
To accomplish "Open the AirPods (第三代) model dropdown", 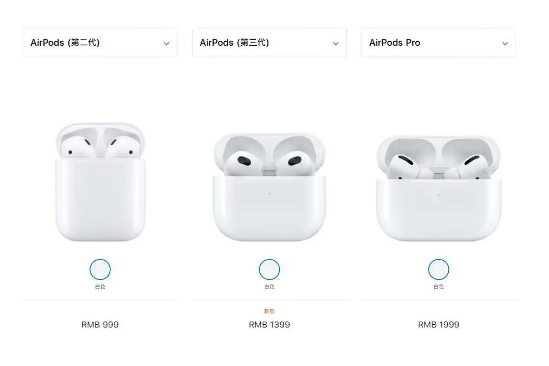I will coord(269,43).
